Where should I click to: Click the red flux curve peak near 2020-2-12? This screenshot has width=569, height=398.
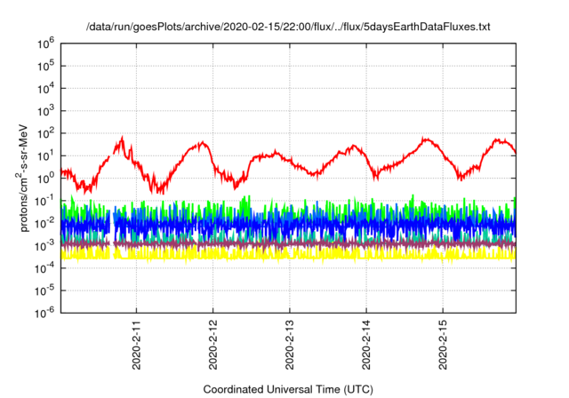(x=202, y=144)
